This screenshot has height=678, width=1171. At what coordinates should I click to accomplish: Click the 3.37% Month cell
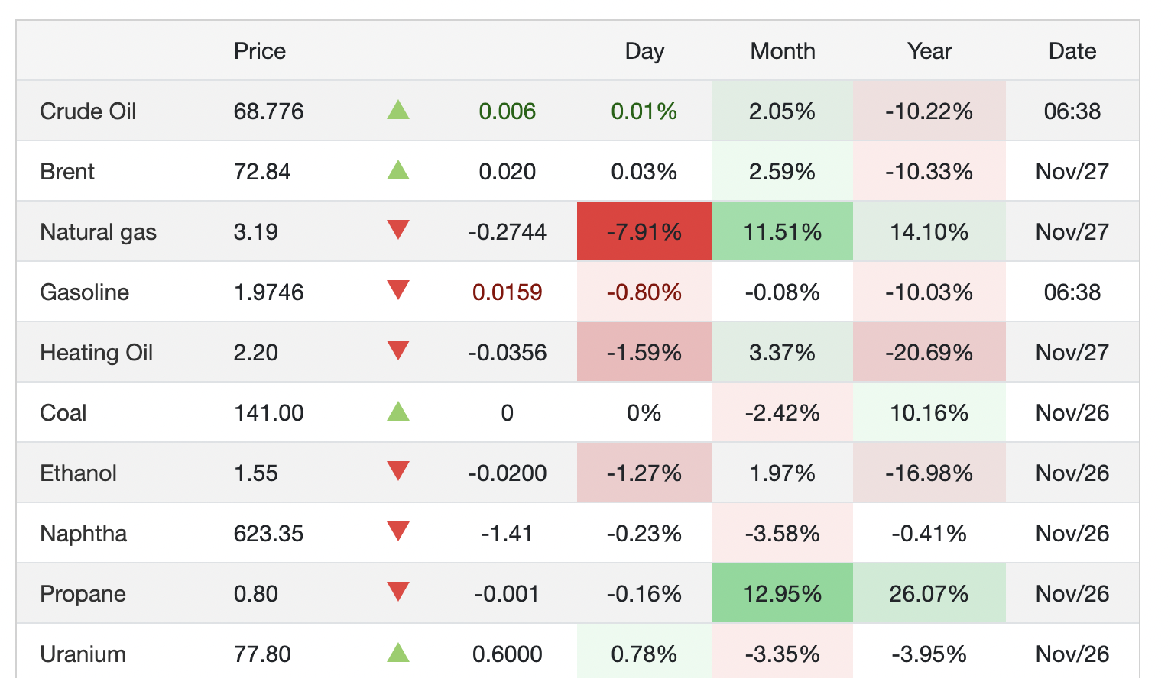783,352
